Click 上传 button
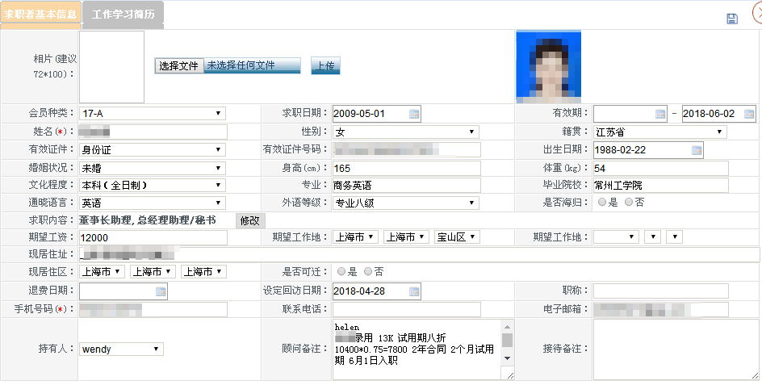The image size is (762, 385). [x=325, y=65]
